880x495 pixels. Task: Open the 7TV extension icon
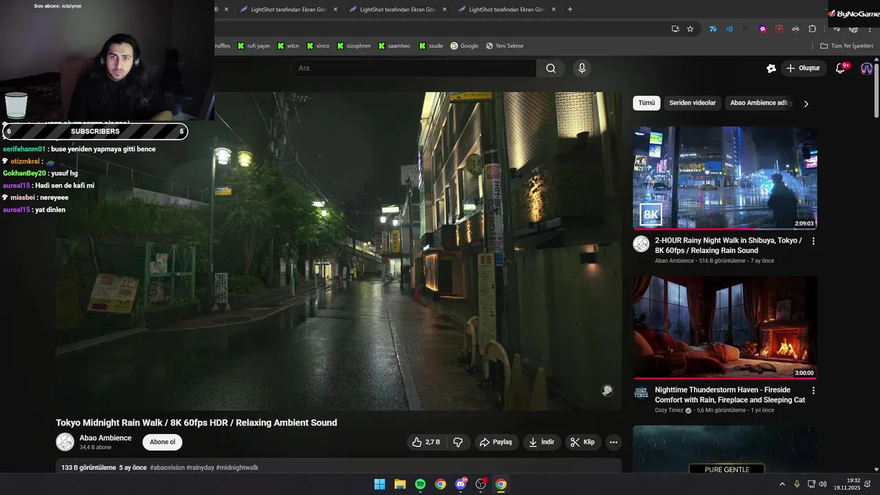click(x=713, y=29)
